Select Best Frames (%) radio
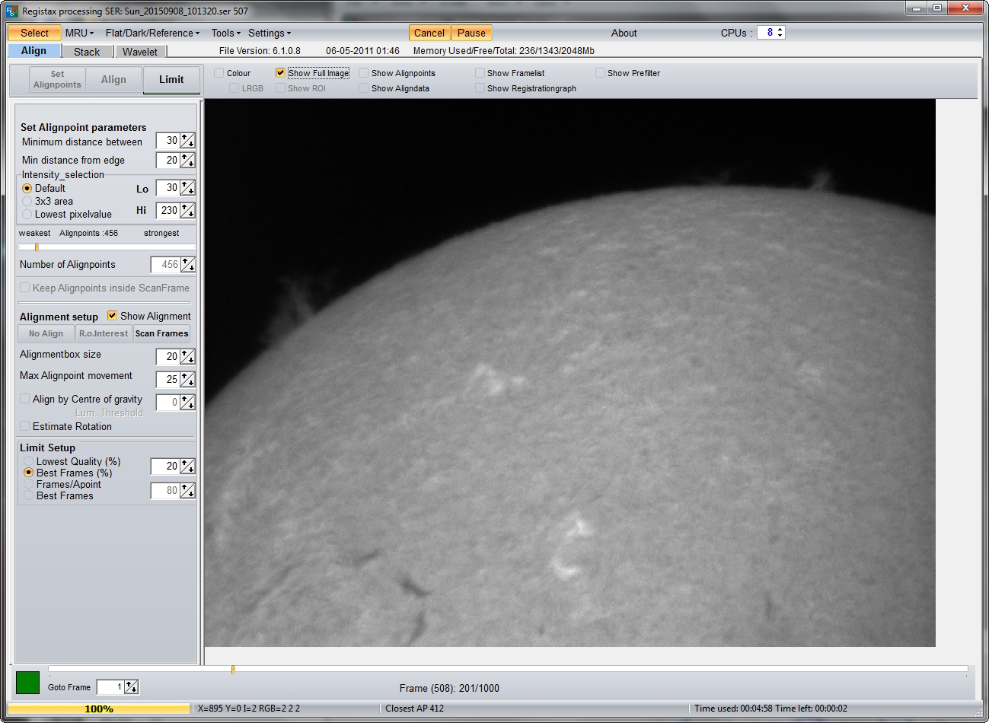This screenshot has width=989, height=723. pos(29,473)
